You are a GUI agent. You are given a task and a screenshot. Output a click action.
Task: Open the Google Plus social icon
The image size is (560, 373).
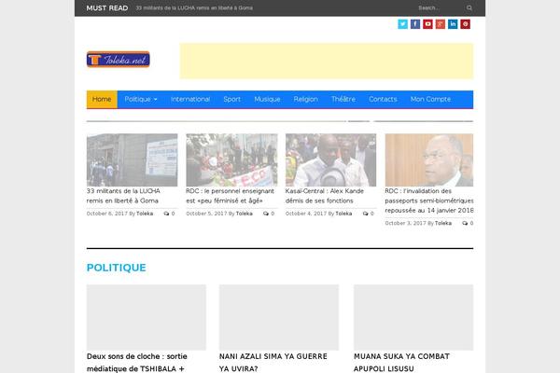[440, 24]
